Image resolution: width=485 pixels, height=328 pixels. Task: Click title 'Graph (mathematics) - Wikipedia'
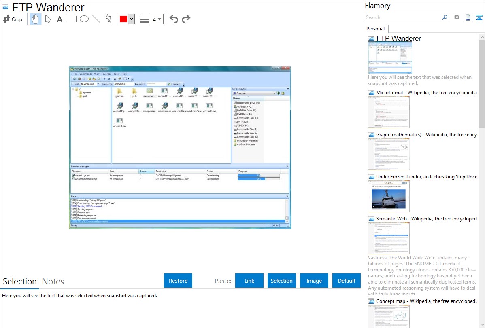pyautogui.click(x=426, y=135)
